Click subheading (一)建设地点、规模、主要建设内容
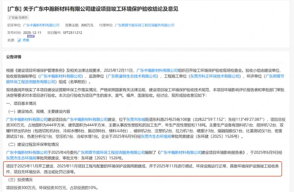Viewport: 294px width, 192px height. (x=39, y=111)
